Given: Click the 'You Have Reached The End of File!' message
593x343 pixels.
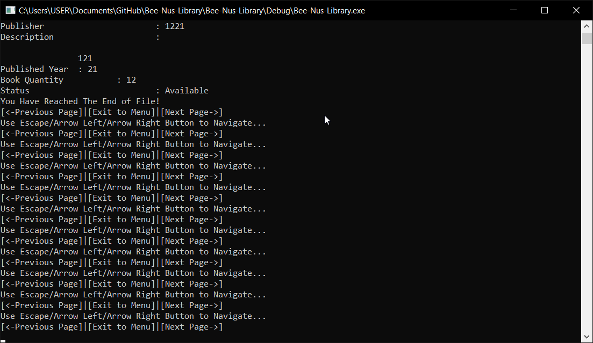Looking at the screenshot, I should coord(80,101).
